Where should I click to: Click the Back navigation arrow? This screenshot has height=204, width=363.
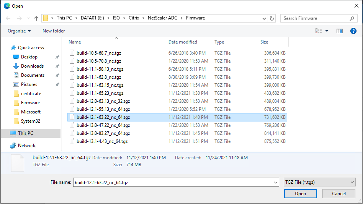coord(8,18)
